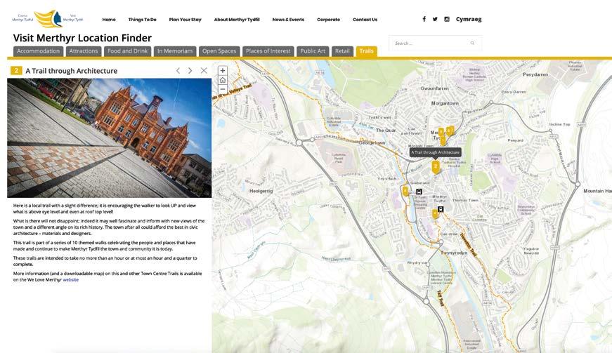Open the Attractions tab
The image size is (612, 353).
click(x=84, y=51)
